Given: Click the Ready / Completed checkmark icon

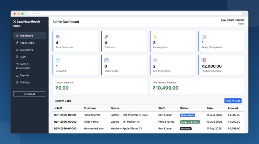Looking at the screenshot, I should (204, 37).
